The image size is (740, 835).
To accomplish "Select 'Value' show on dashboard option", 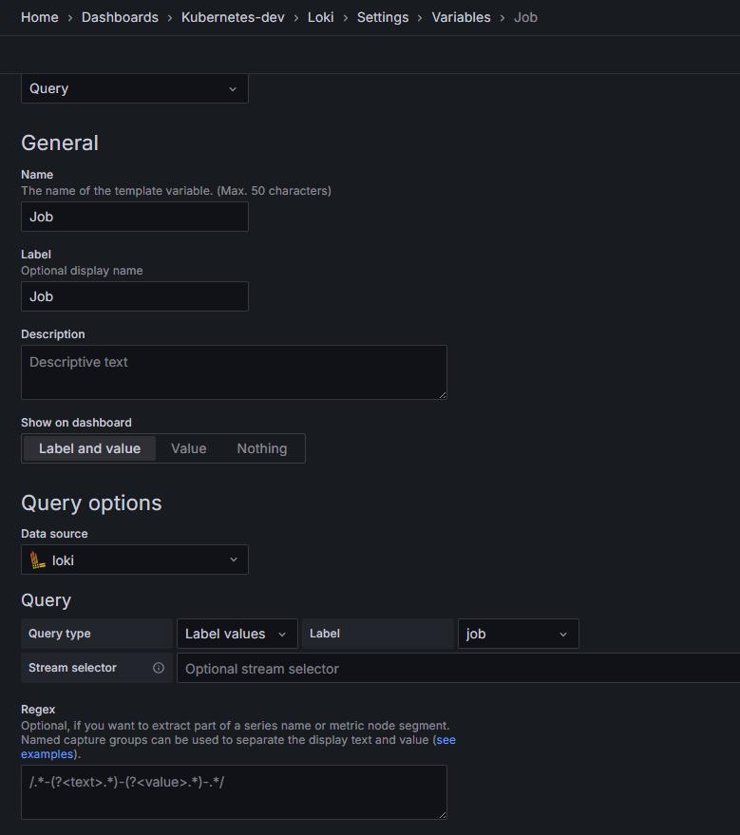I will pyautogui.click(x=188, y=448).
